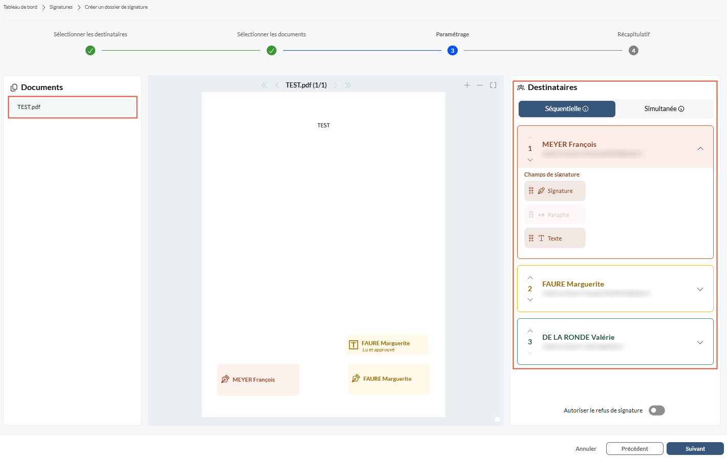Viewport: 727px width, 458px height.
Task: Switch signing mode to Simultanée
Action: 664,109
